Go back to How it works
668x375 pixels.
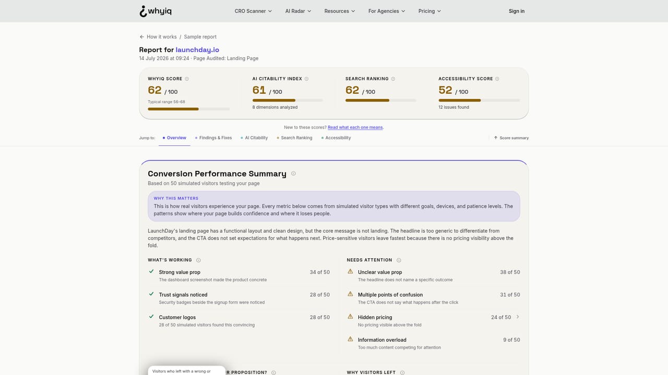click(x=162, y=37)
